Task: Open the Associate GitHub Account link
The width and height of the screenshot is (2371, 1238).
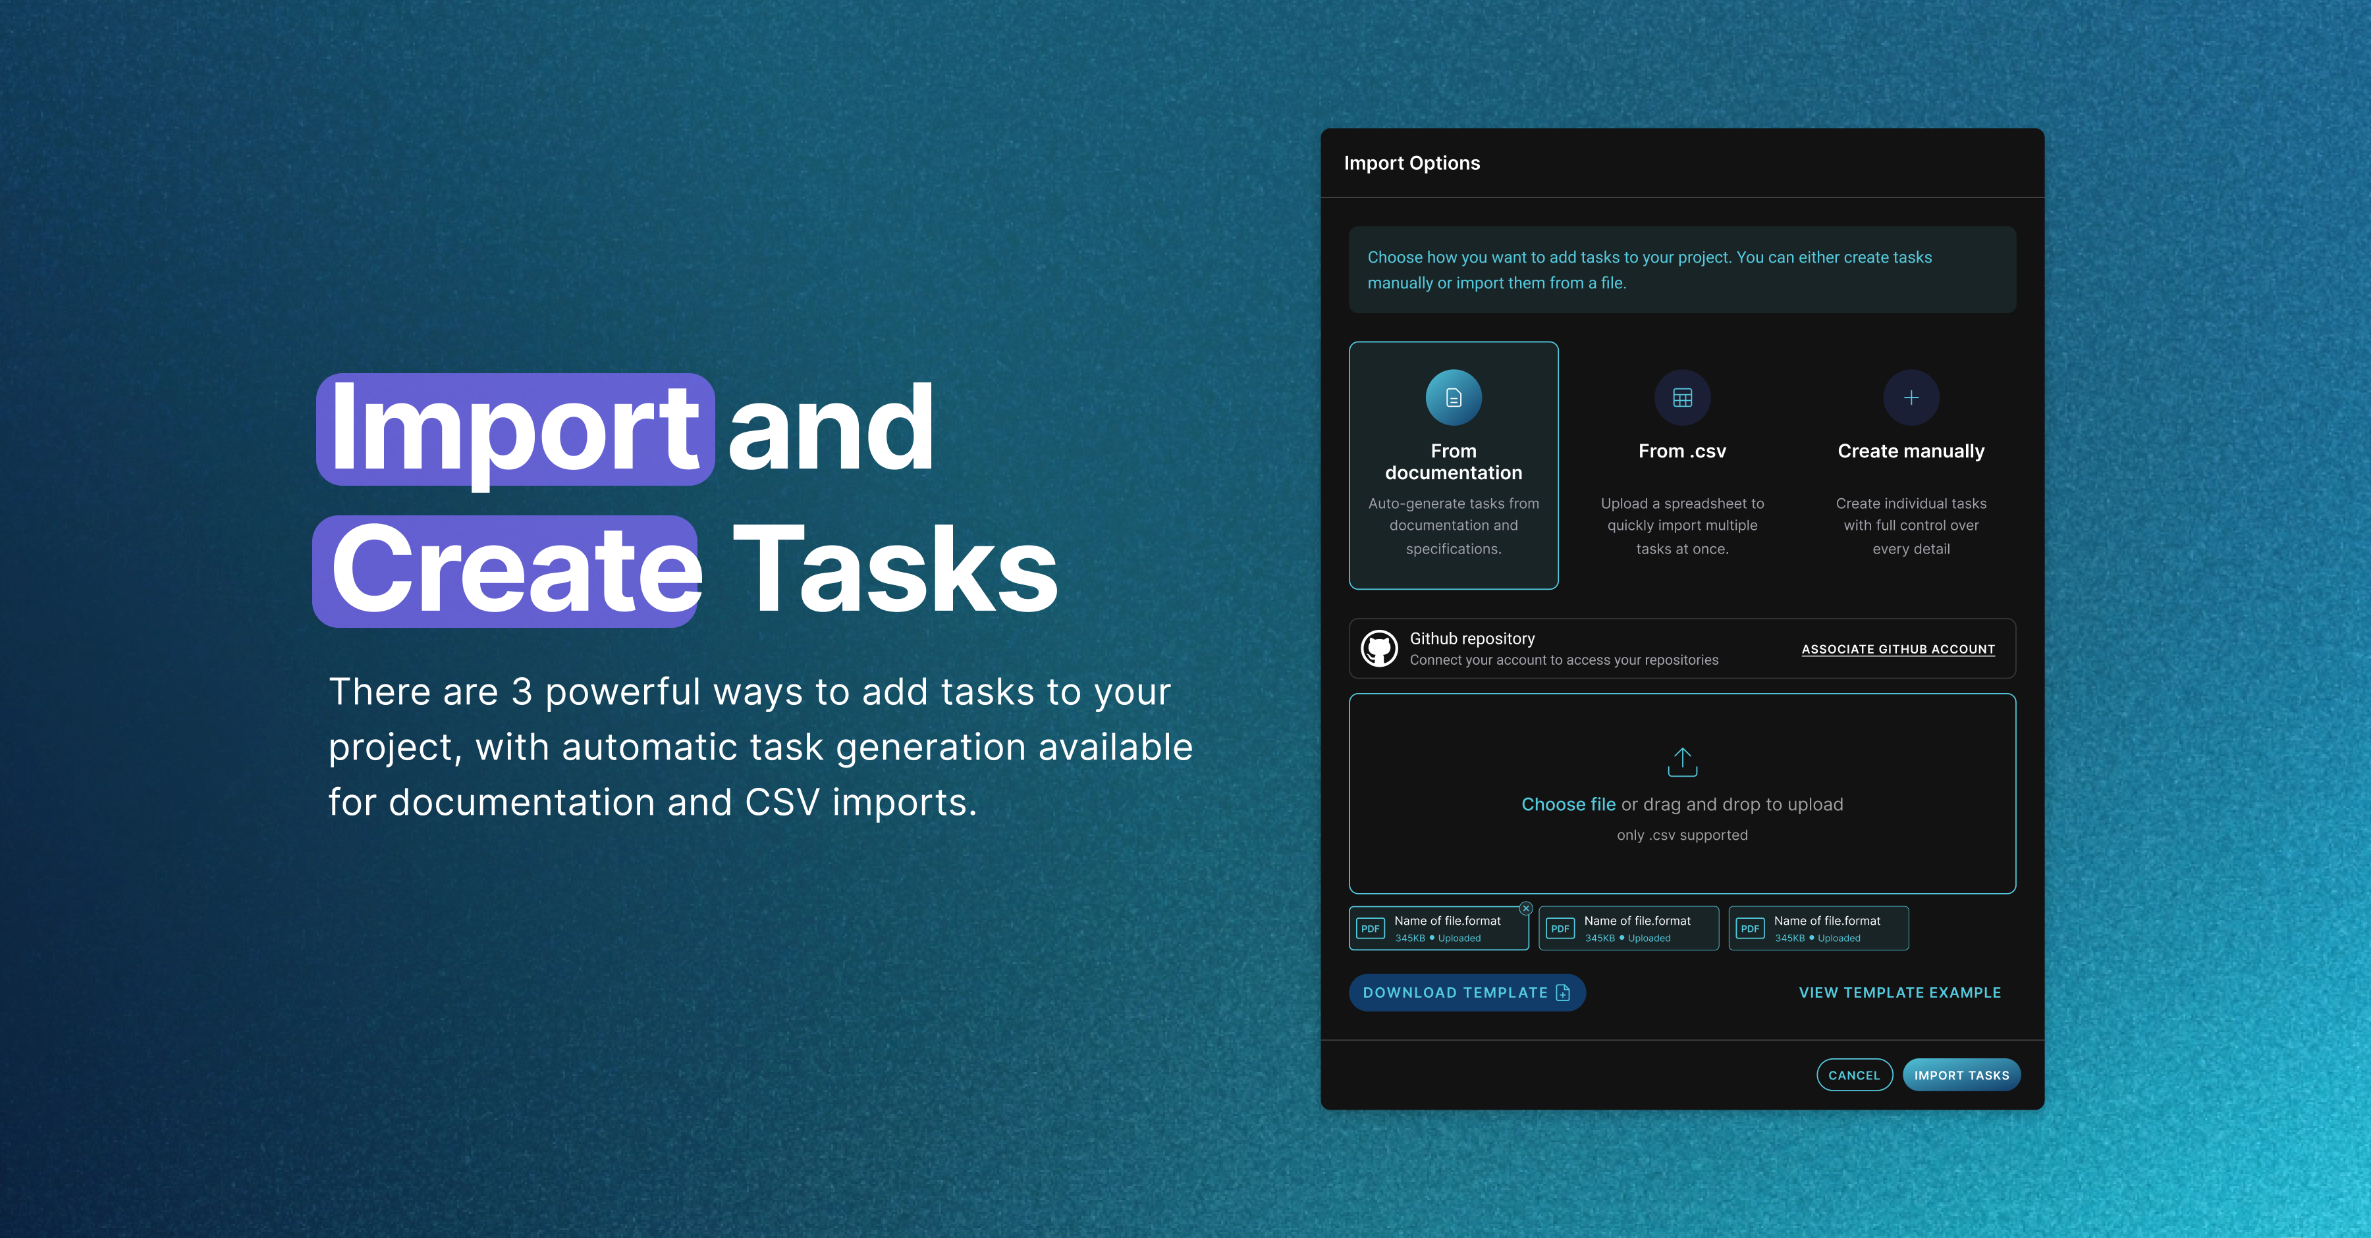Action: click(x=1898, y=650)
